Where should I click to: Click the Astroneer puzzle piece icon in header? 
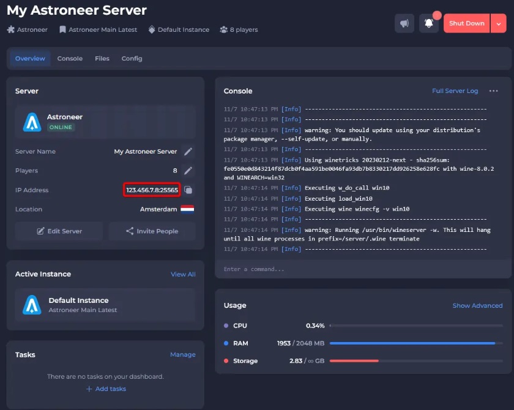[11, 29]
